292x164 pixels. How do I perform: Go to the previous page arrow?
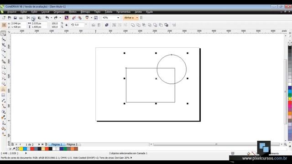tap(20, 144)
